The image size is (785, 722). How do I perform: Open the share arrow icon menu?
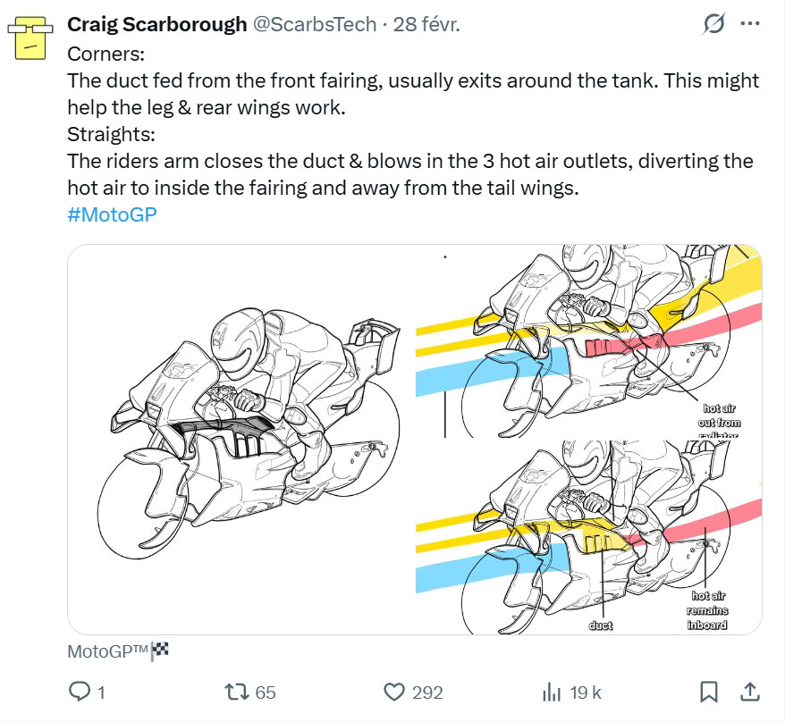(749, 692)
